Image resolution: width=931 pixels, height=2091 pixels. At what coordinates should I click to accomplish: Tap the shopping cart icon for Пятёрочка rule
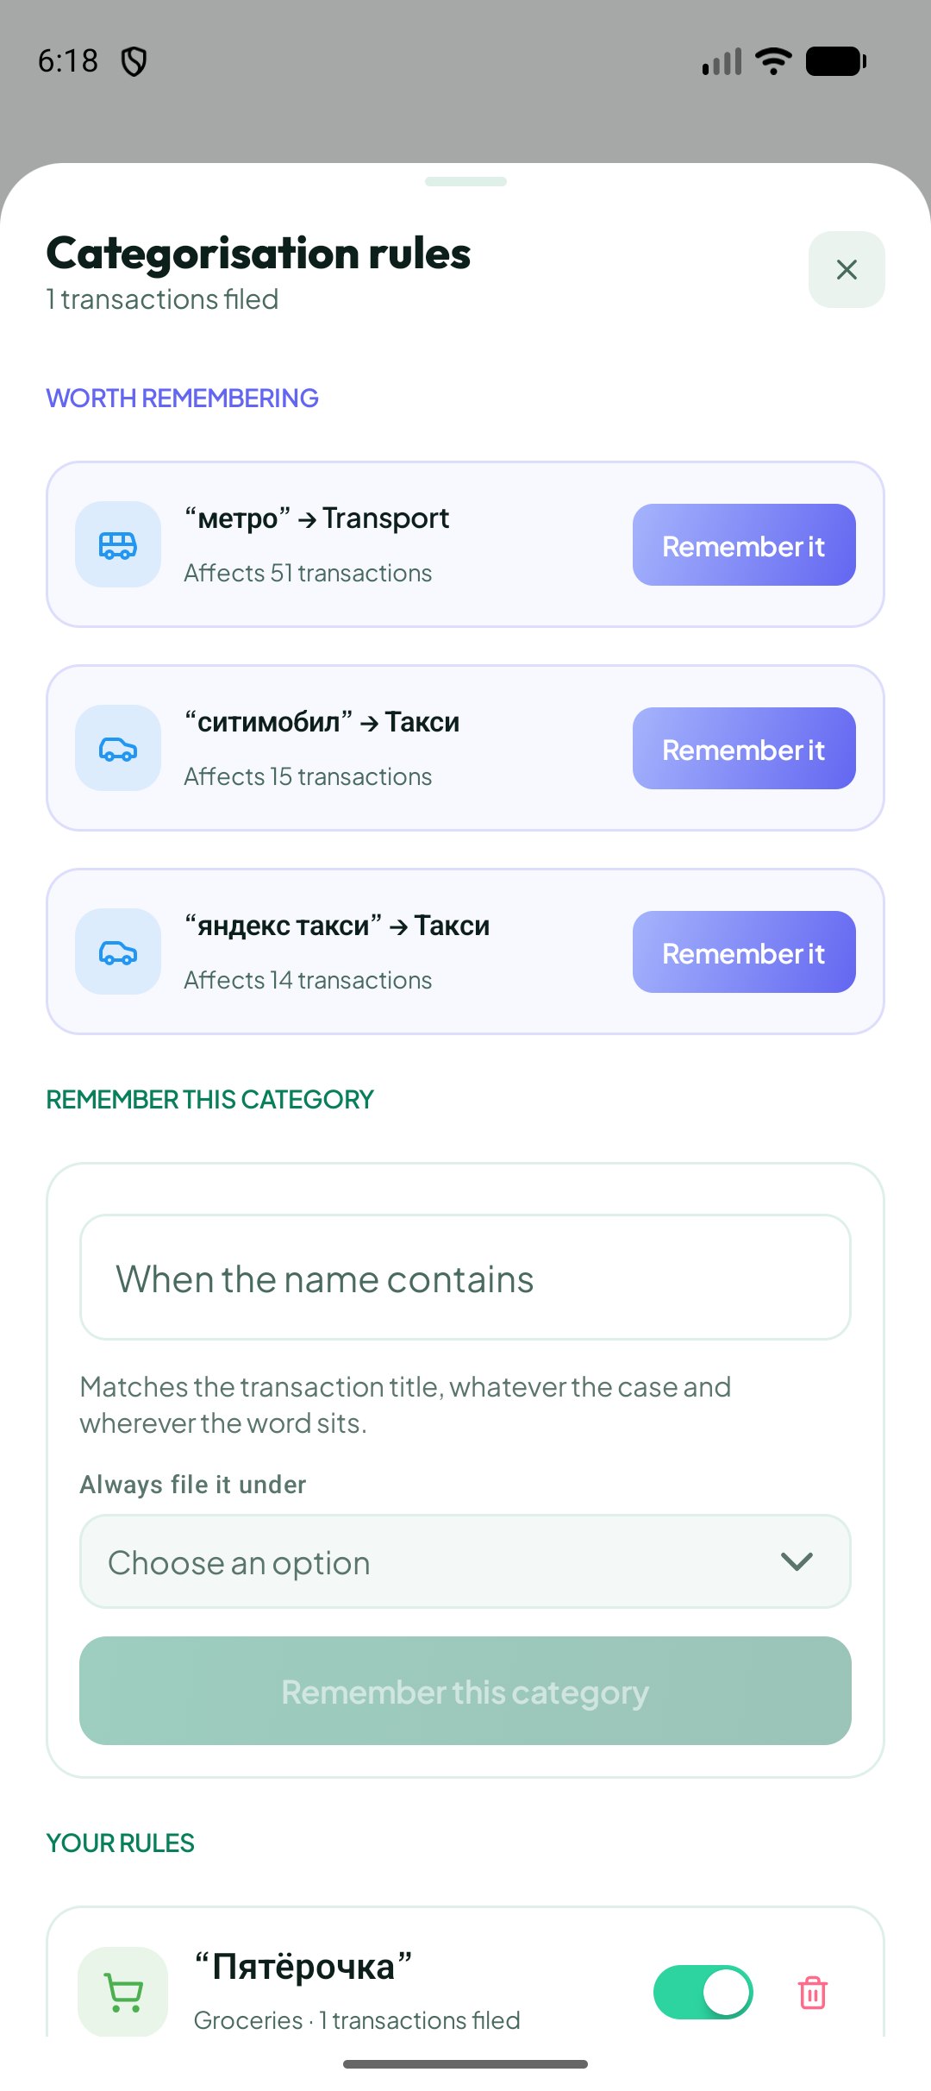click(123, 1992)
